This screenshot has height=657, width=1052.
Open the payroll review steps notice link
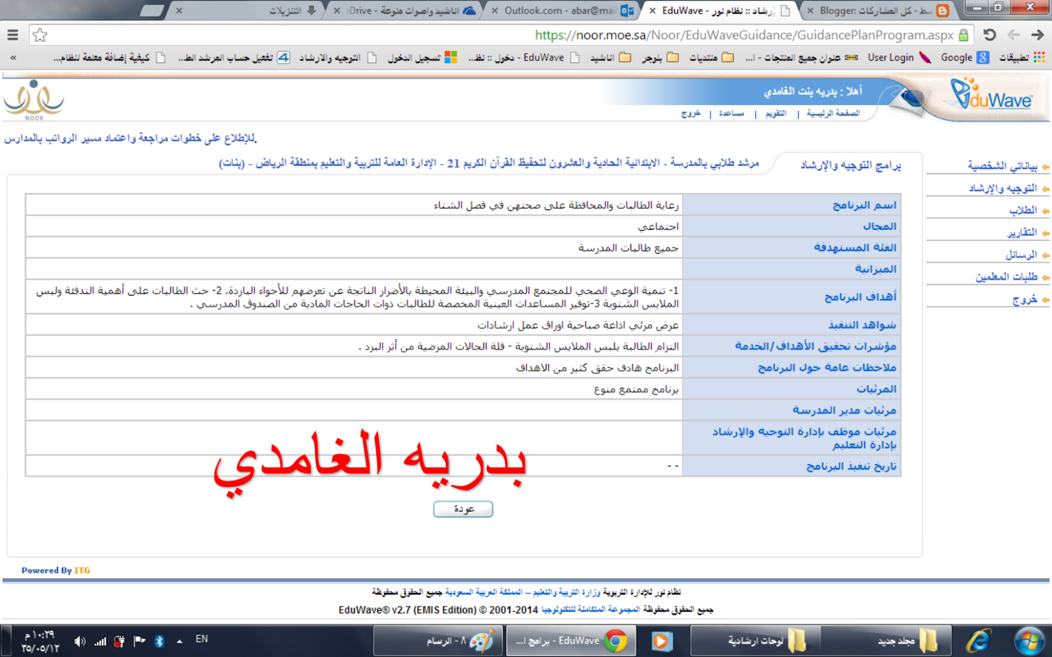[x=130, y=139]
